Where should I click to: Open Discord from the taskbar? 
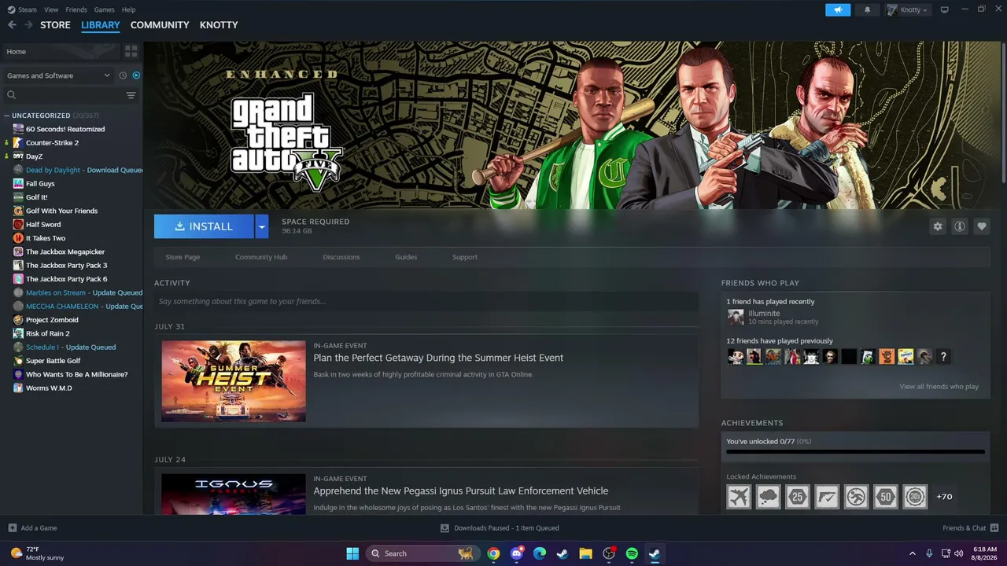pyautogui.click(x=517, y=553)
